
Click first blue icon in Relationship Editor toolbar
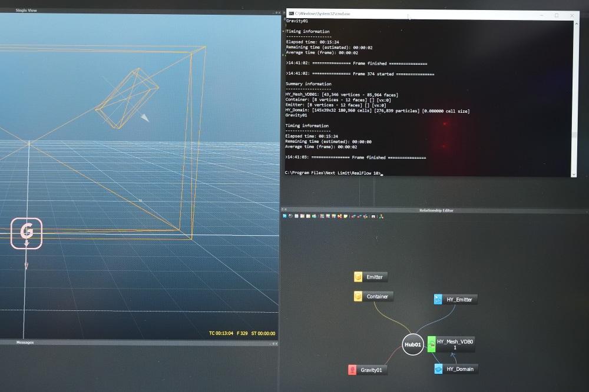284,216
